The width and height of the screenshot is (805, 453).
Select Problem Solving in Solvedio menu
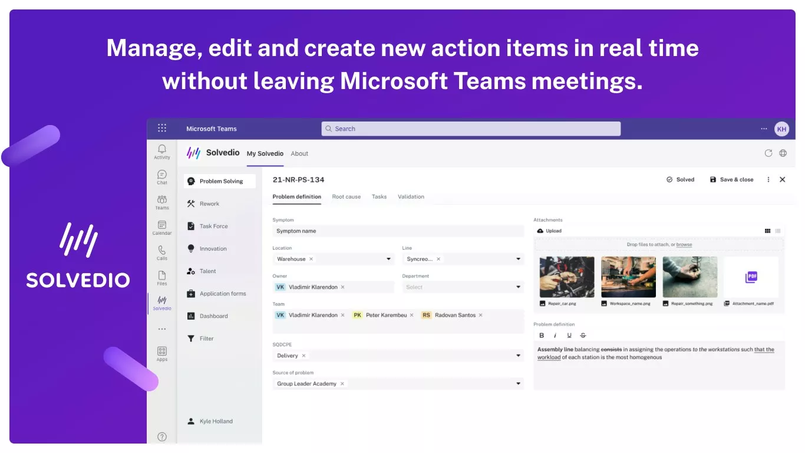coord(219,181)
